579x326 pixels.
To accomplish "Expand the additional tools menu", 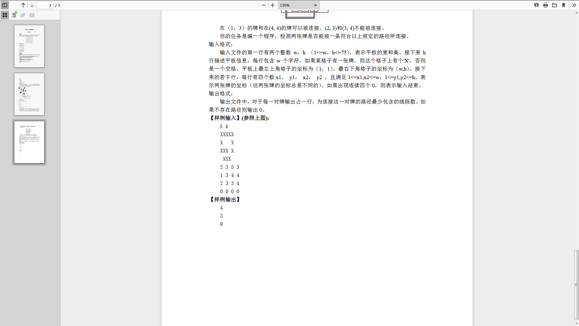I will [x=574, y=5].
